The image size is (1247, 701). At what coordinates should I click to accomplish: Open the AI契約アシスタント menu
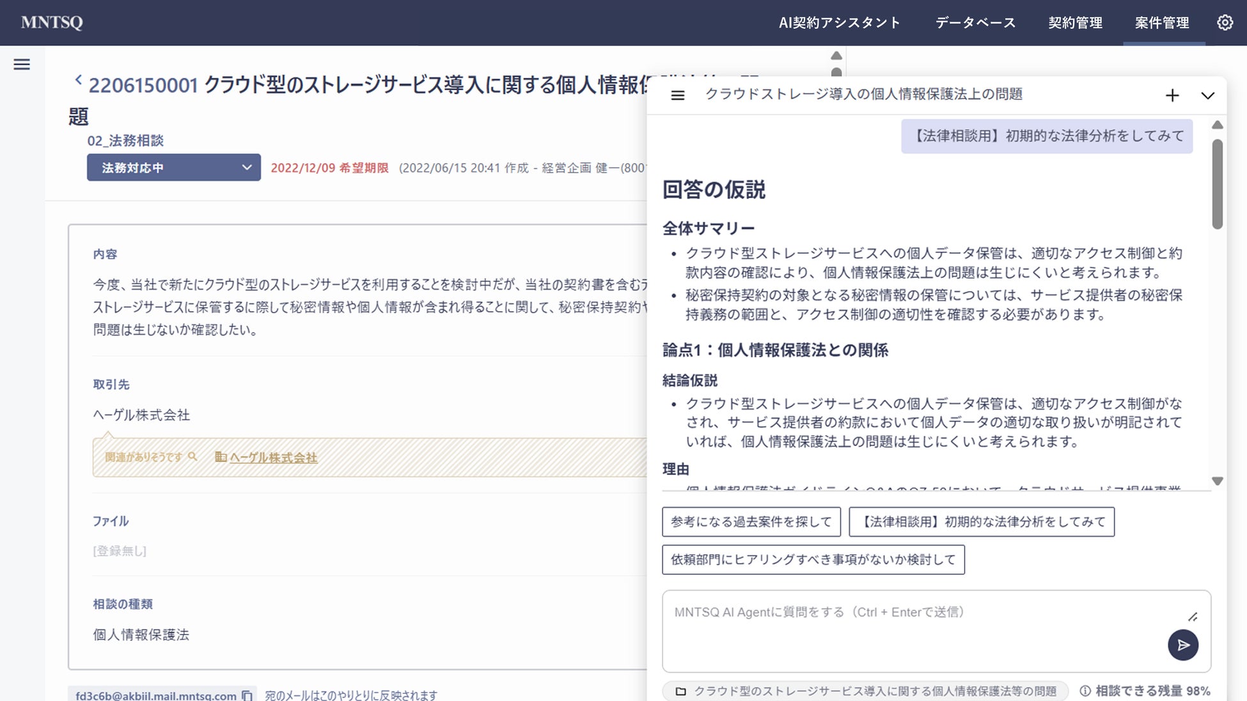pos(839,23)
